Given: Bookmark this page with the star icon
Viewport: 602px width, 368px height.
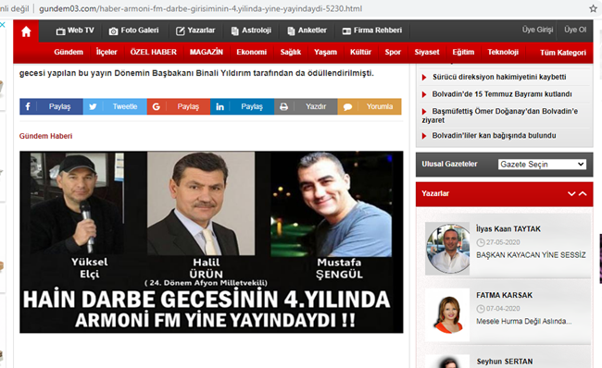Looking at the screenshot, I should tap(593, 8).
